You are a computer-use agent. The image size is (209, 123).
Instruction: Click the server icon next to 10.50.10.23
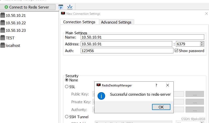[x=3, y=30]
